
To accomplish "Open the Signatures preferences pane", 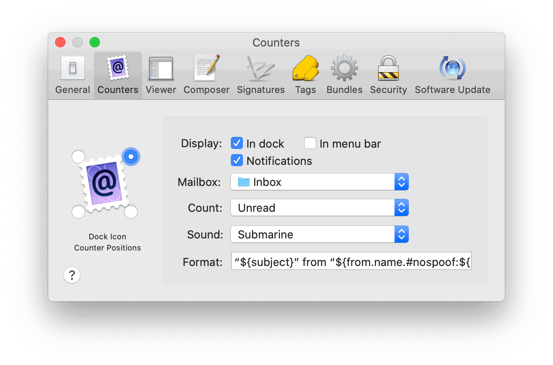I will point(261,76).
